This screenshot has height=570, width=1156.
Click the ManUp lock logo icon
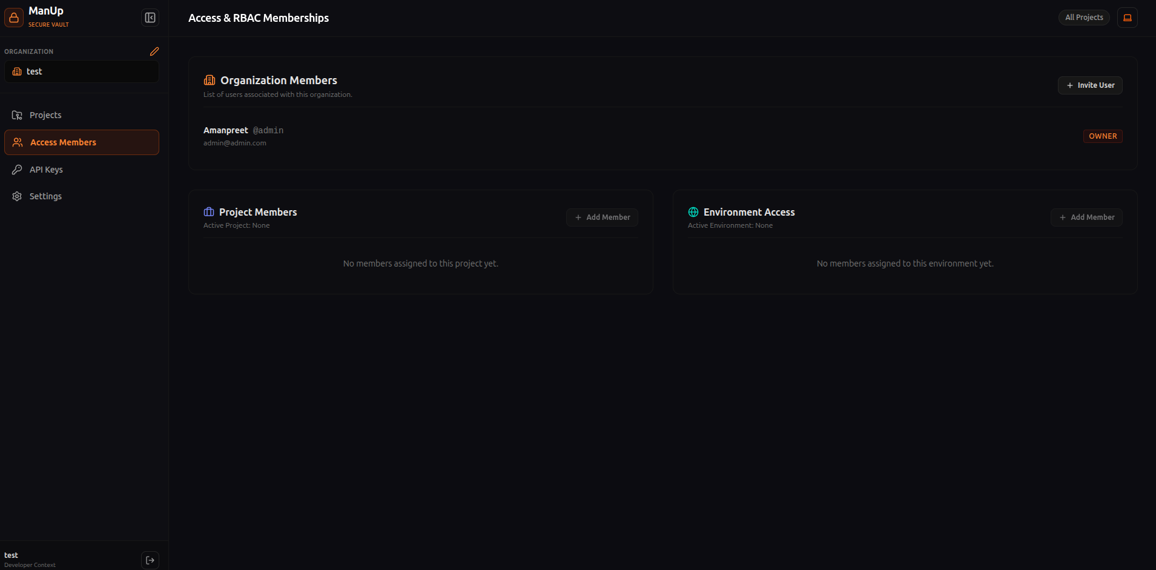click(14, 18)
